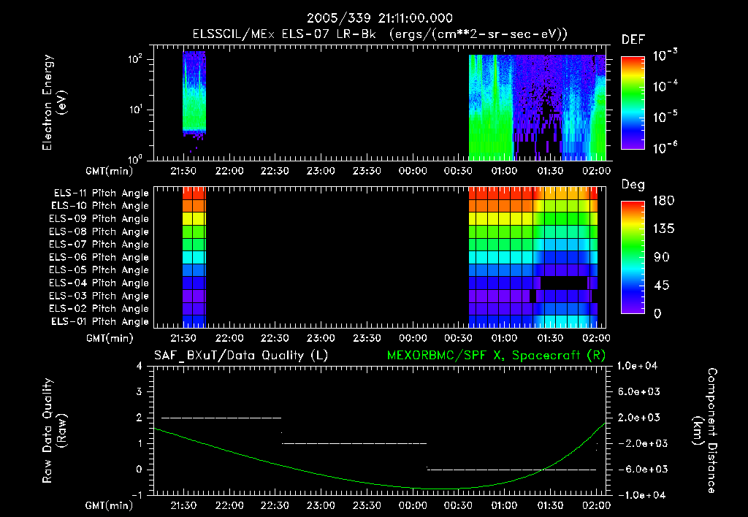The height and width of the screenshot is (517, 748).
Task: Select the "DEF" colorbar heading
Action: coord(633,40)
